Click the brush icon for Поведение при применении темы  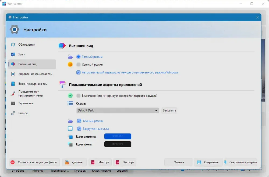(13, 94)
